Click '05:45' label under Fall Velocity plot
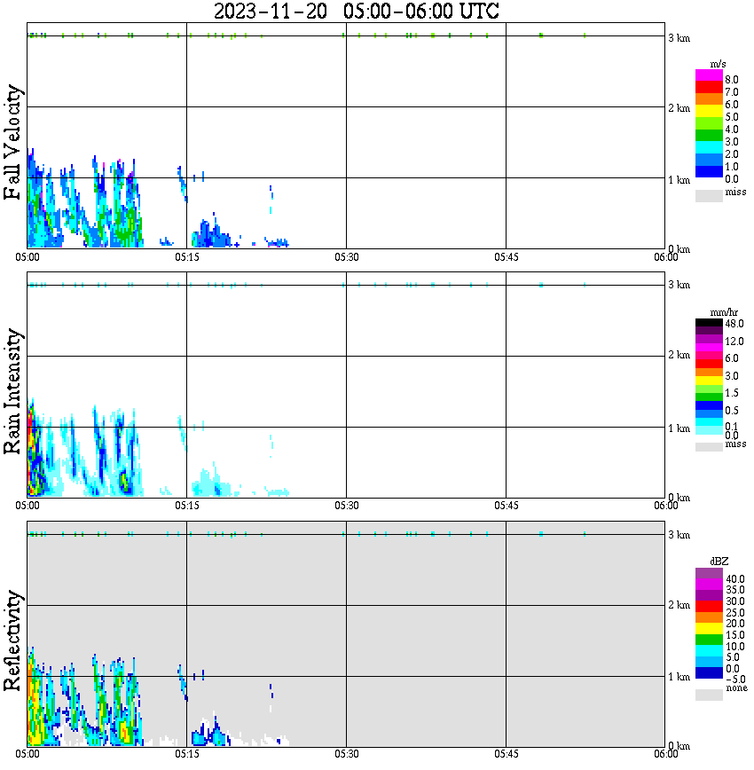The height and width of the screenshot is (770, 754). click(507, 257)
